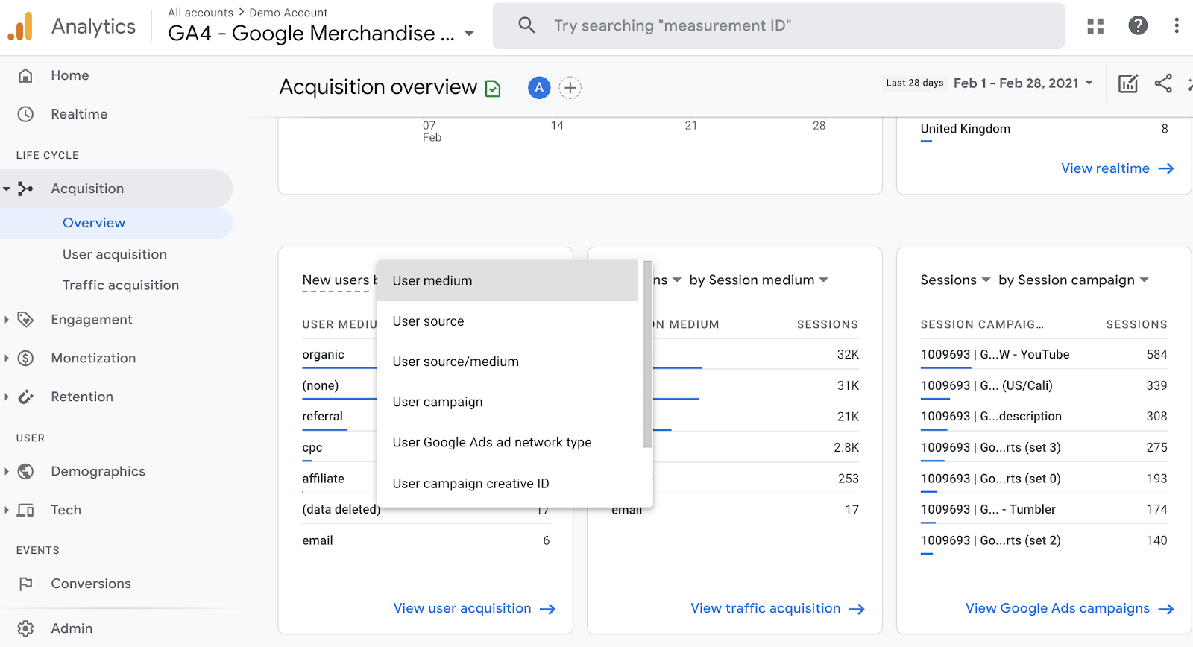Click the add comparison plus icon
This screenshot has width=1193, height=647.
(570, 88)
